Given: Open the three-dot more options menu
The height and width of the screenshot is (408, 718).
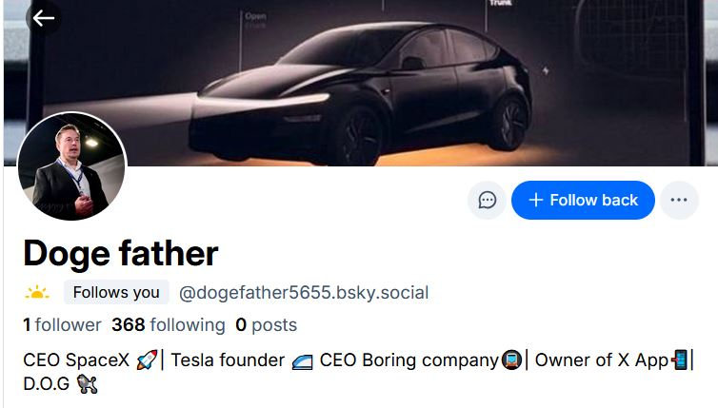Looking at the screenshot, I should click(679, 200).
